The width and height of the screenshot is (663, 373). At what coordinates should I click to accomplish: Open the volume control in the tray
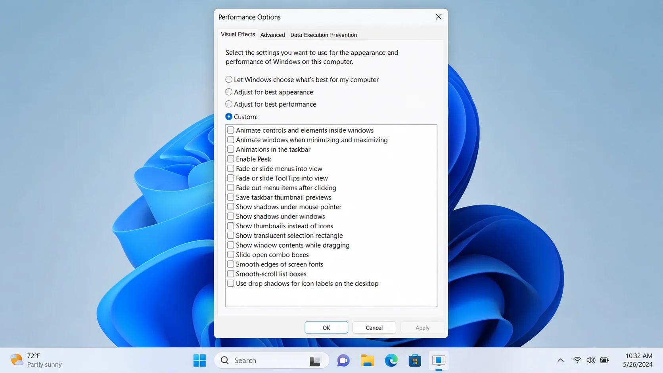(x=591, y=360)
